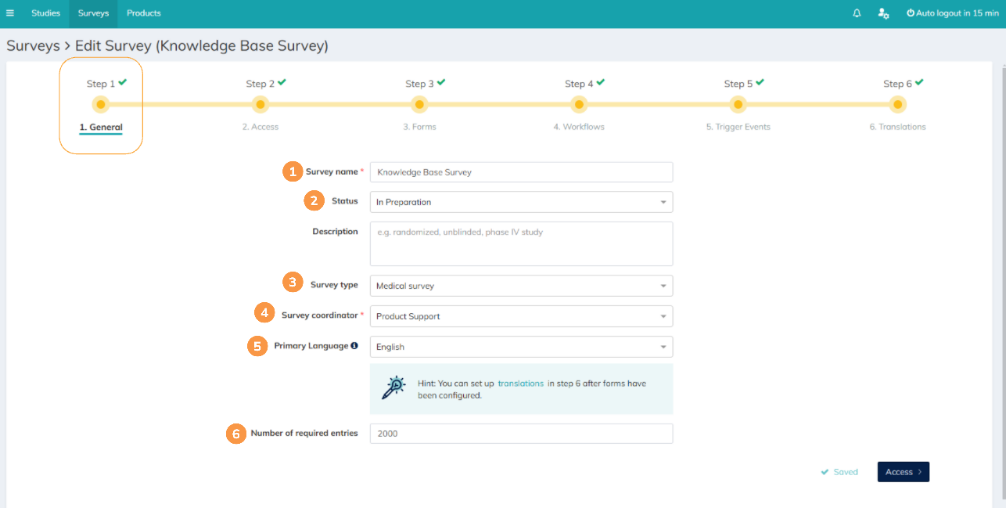This screenshot has height=508, width=1006.
Task: Open the Primary Language dropdown
Action: coord(521,347)
